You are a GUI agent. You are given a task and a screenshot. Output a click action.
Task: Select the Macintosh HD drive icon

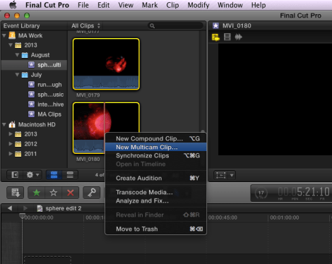[12, 124]
